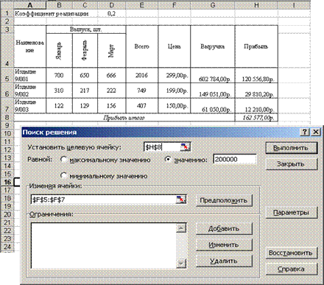This screenshot has width=324, height=285.
Task: Select row 8 header
Action: [x=7, y=117]
